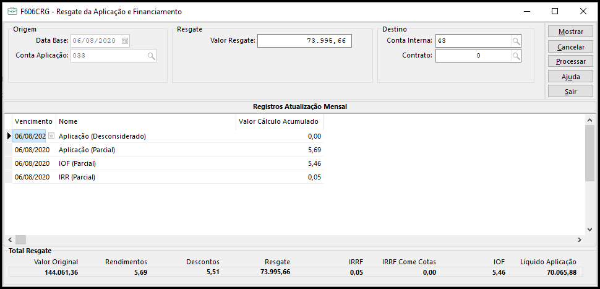Viewport: 600px width, 289px height.
Task: Maximize the F606CRG window
Action: [554, 12]
